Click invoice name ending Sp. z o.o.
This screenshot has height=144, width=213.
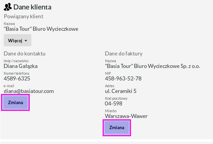coord(153,66)
